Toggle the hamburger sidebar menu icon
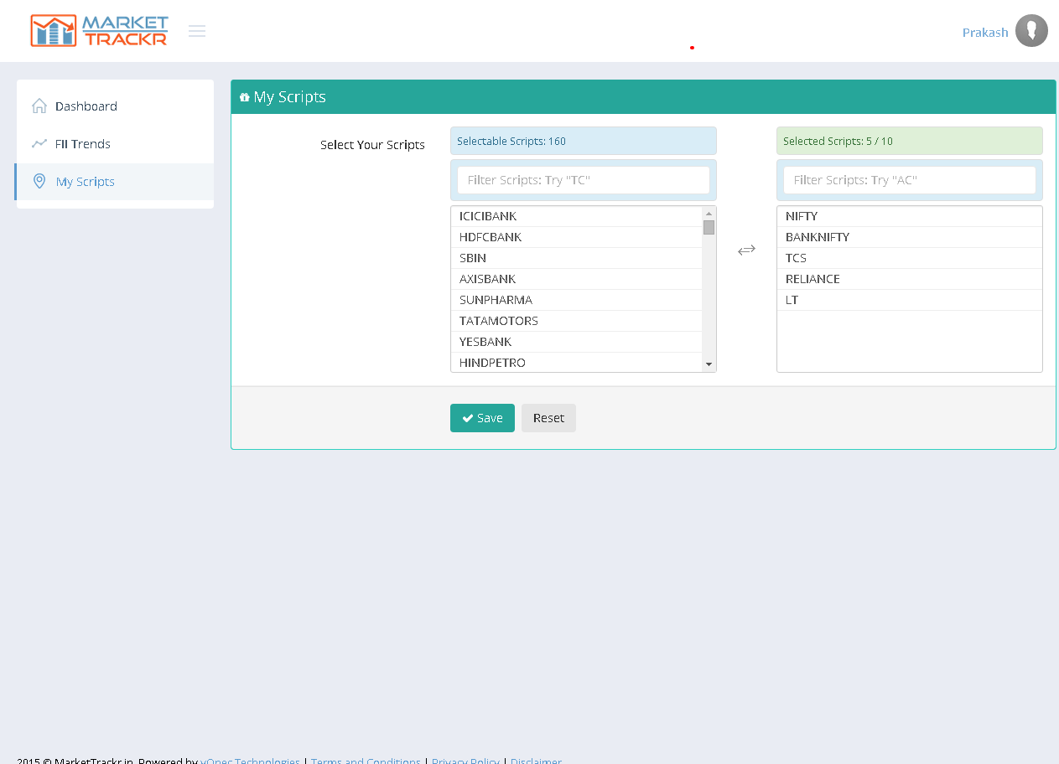 point(197,32)
